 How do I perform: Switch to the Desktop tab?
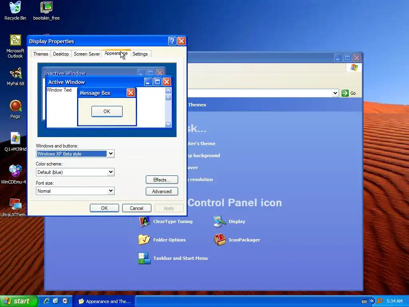pos(61,54)
